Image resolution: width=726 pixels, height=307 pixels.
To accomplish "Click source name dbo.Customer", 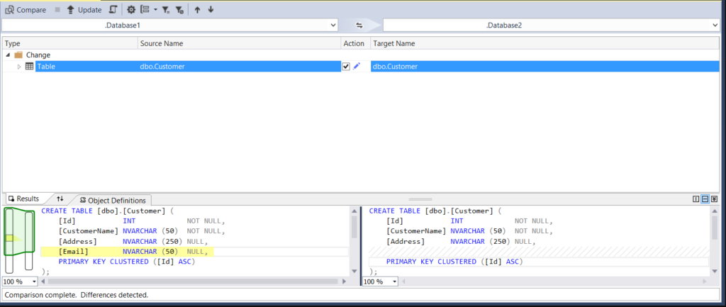I will [x=162, y=67].
